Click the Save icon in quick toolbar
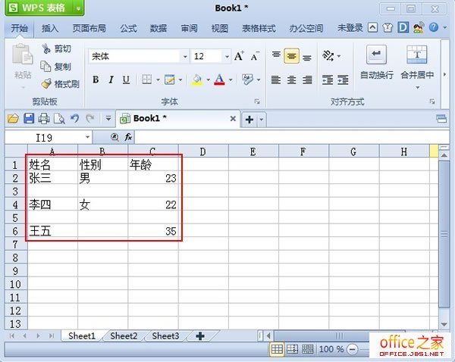This screenshot has height=362, width=455. point(29,118)
